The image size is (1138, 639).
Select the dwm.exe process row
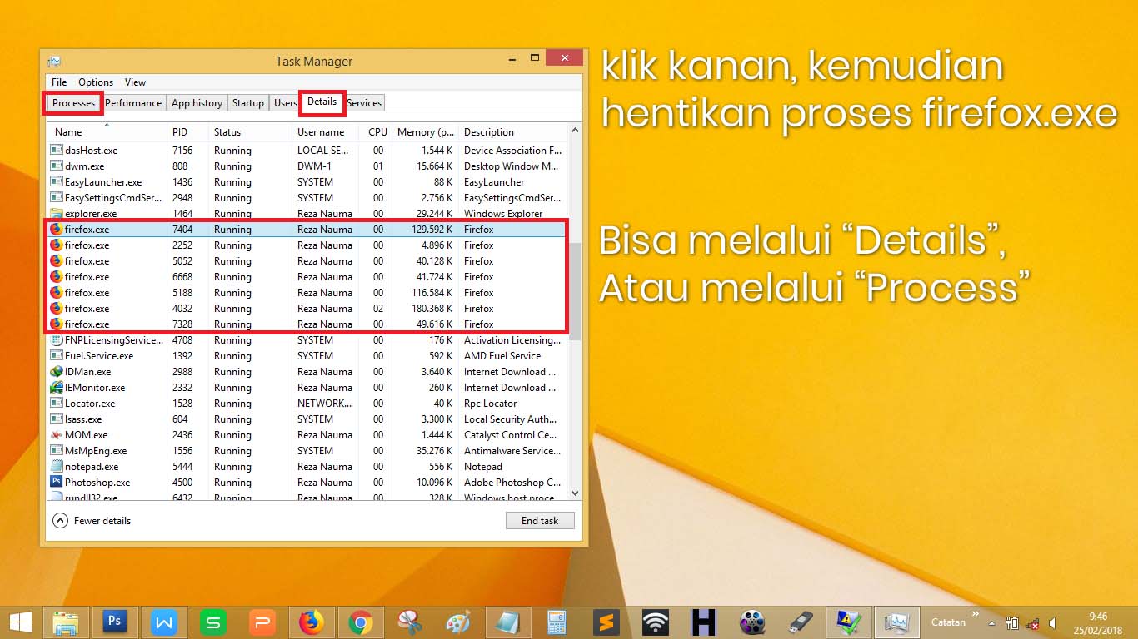(x=307, y=166)
